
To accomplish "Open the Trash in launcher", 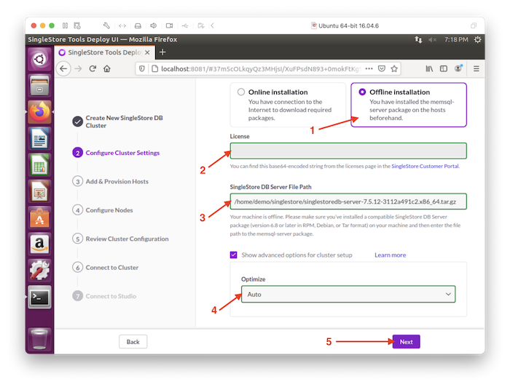I will (x=39, y=339).
